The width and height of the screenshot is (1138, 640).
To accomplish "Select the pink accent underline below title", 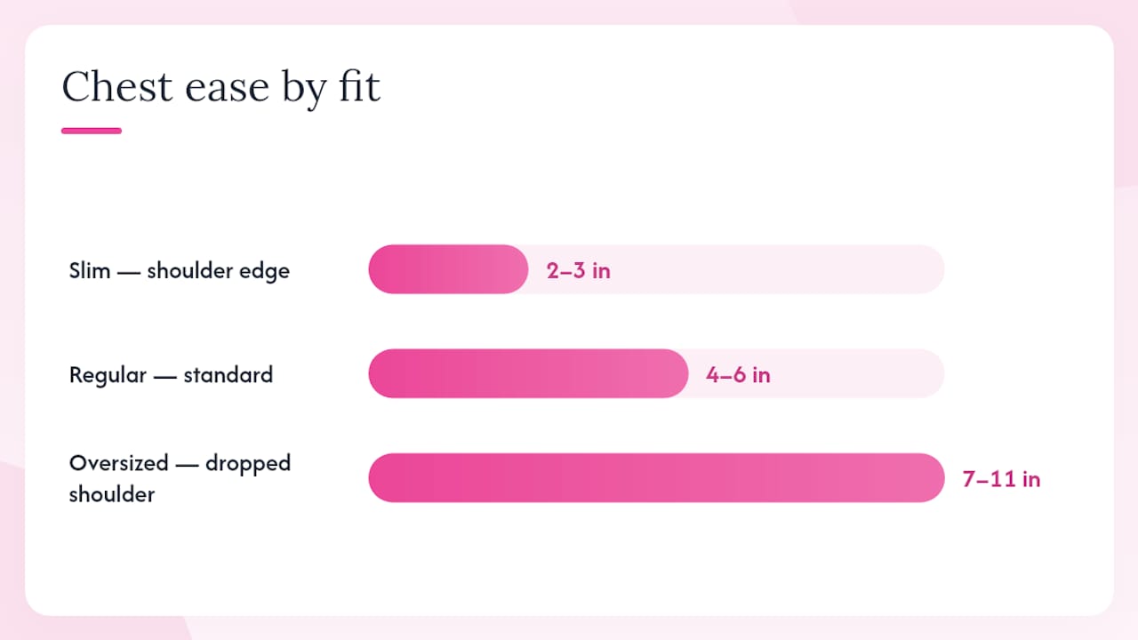I will 92,131.
